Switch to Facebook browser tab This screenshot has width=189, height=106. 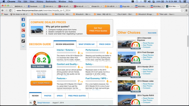34,6
